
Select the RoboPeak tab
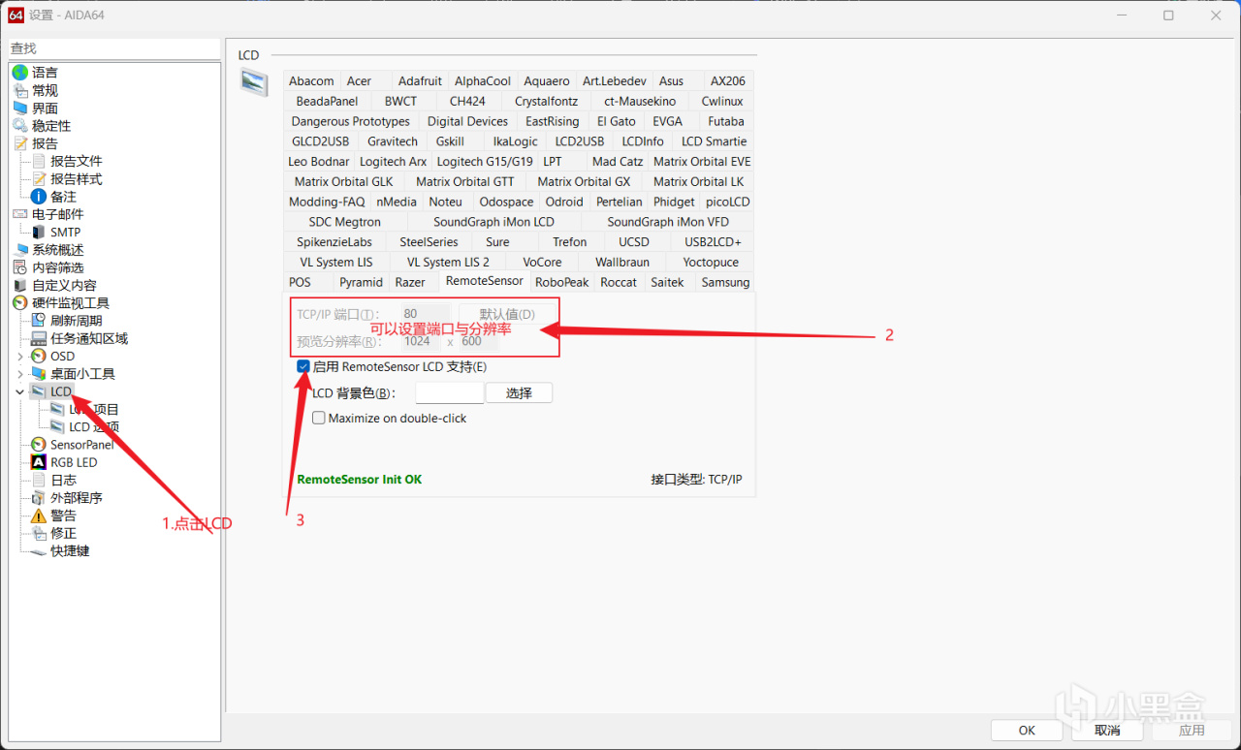[562, 283]
